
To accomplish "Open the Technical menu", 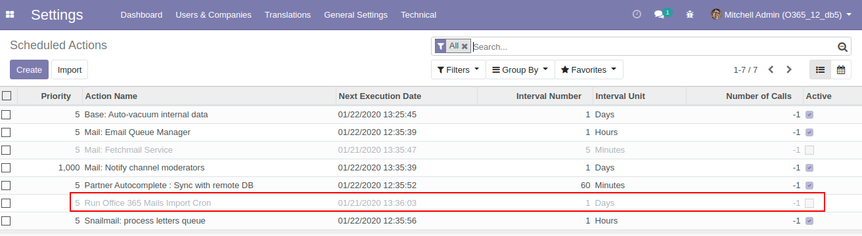I will coord(419,14).
